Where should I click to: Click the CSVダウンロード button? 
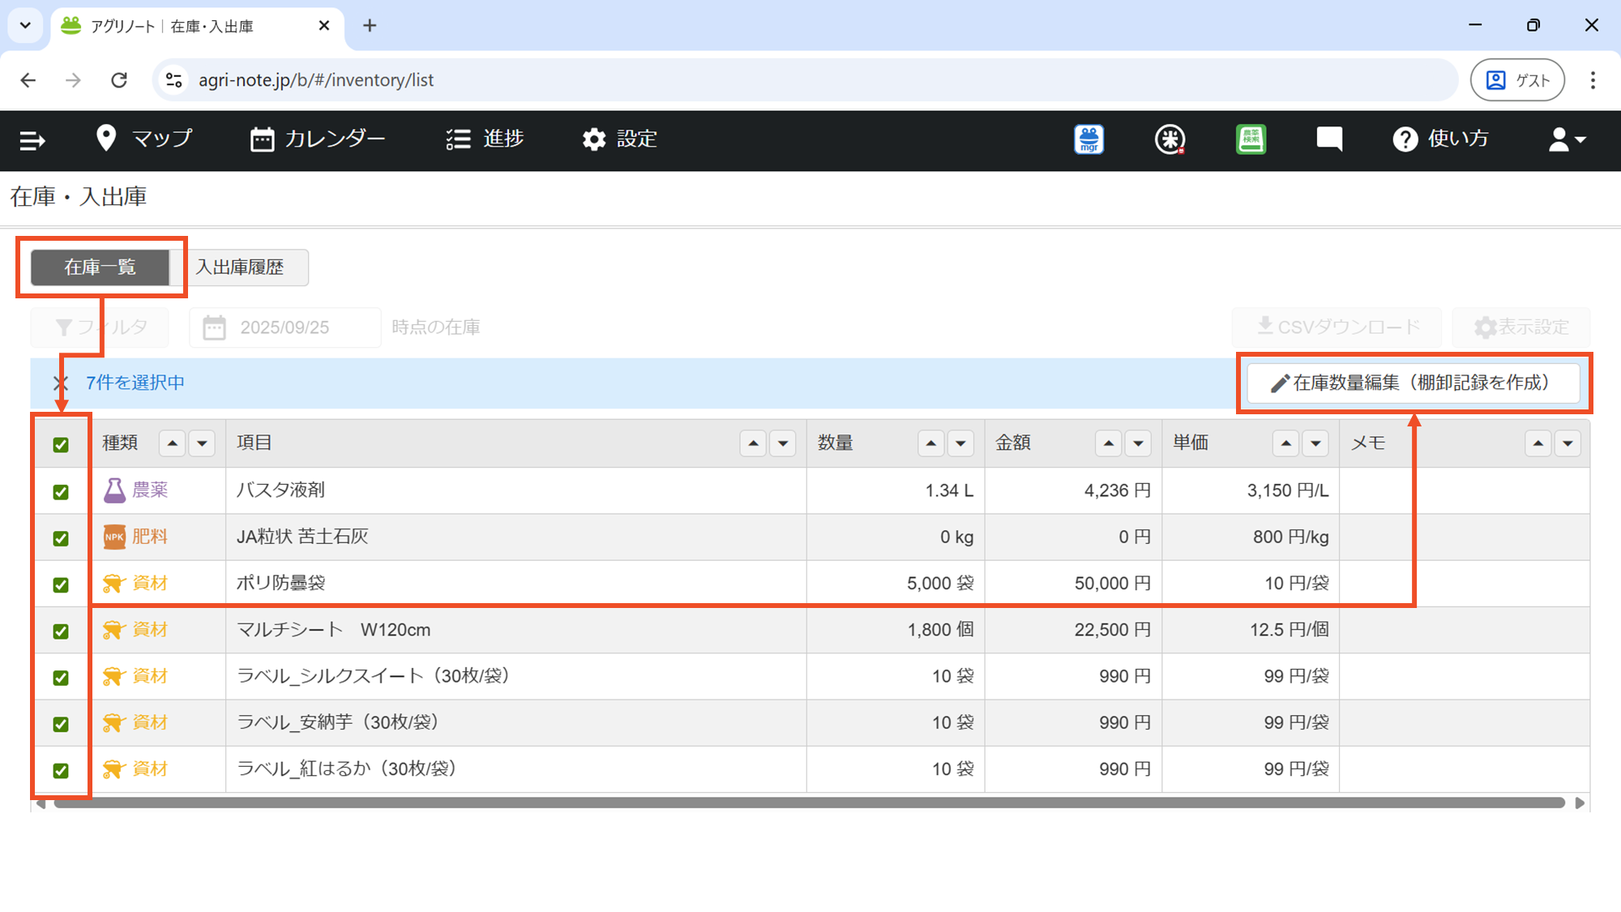click(1337, 328)
